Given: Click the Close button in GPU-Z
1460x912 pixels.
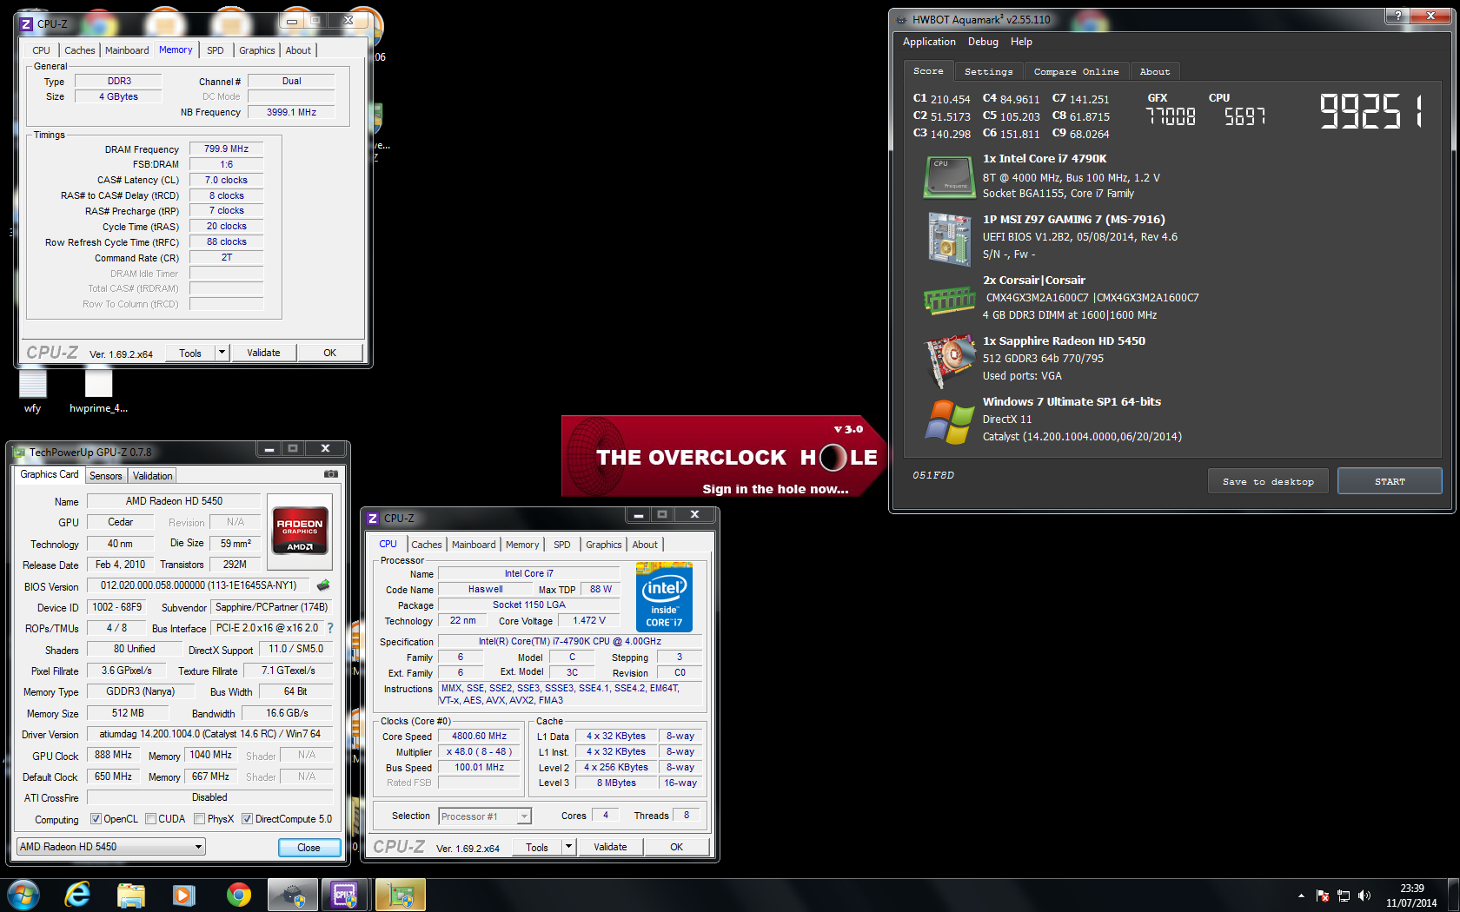Looking at the screenshot, I should pyautogui.click(x=309, y=848).
